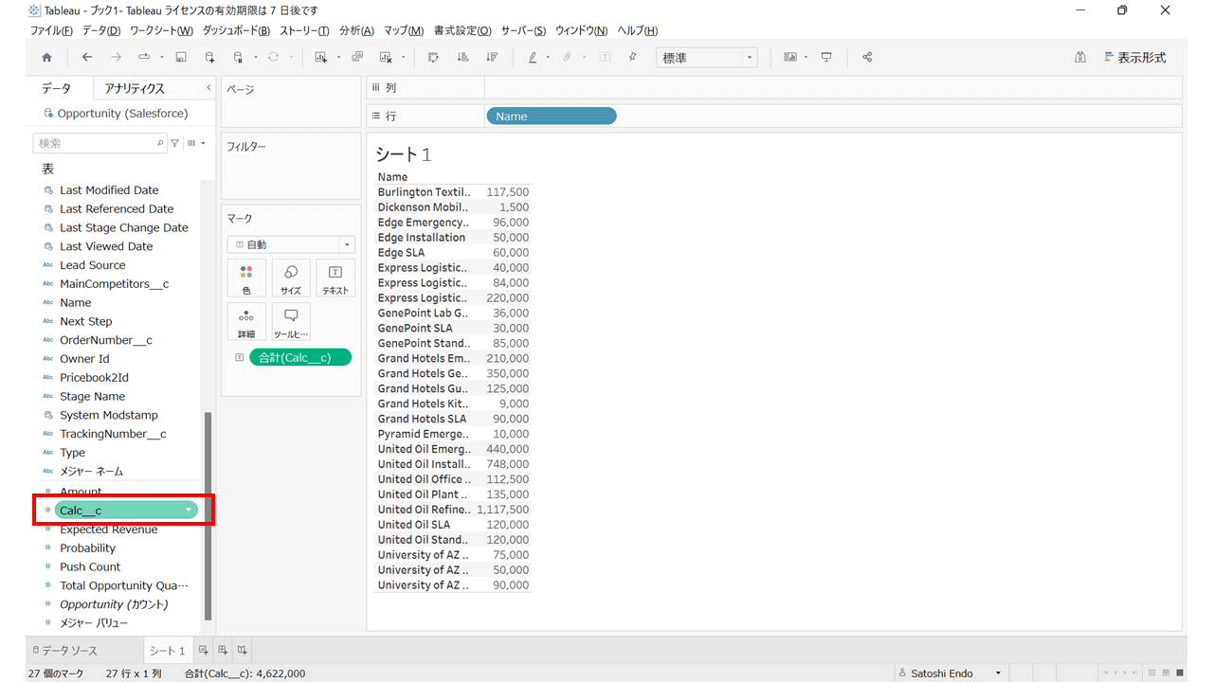Open the 分析(A) menu
The width and height of the screenshot is (1213, 682).
[356, 31]
